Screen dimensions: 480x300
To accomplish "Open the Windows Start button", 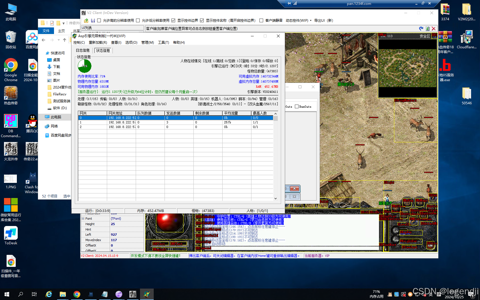I will pos(7,294).
